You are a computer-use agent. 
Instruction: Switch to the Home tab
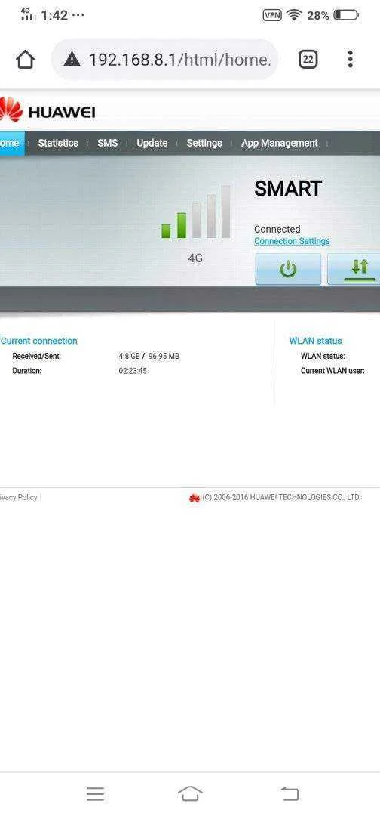click(11, 143)
